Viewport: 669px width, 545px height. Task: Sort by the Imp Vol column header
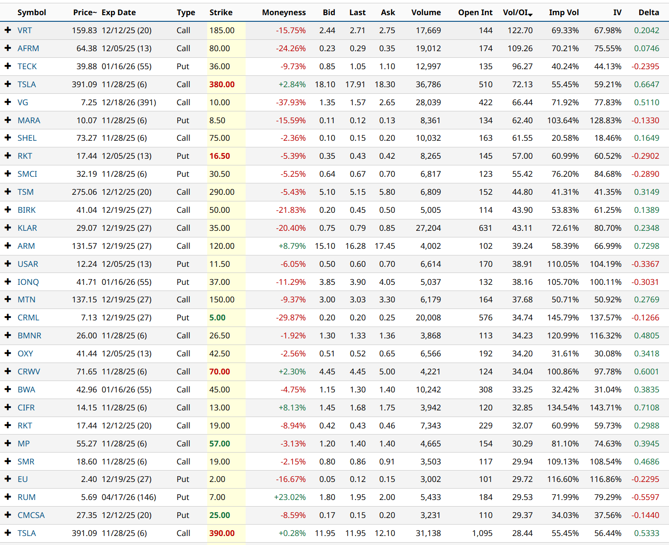pyautogui.click(x=564, y=13)
